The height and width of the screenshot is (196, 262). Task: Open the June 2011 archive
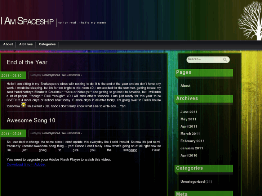tap(189, 112)
